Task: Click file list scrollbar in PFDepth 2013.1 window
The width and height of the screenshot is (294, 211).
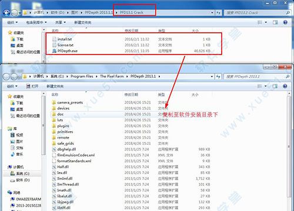Action: pyautogui.click(x=289, y=147)
